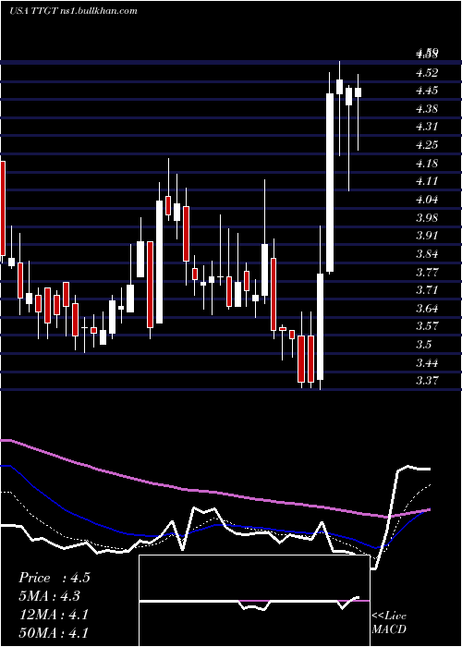Select the 3.91 price axis label

click(x=427, y=237)
